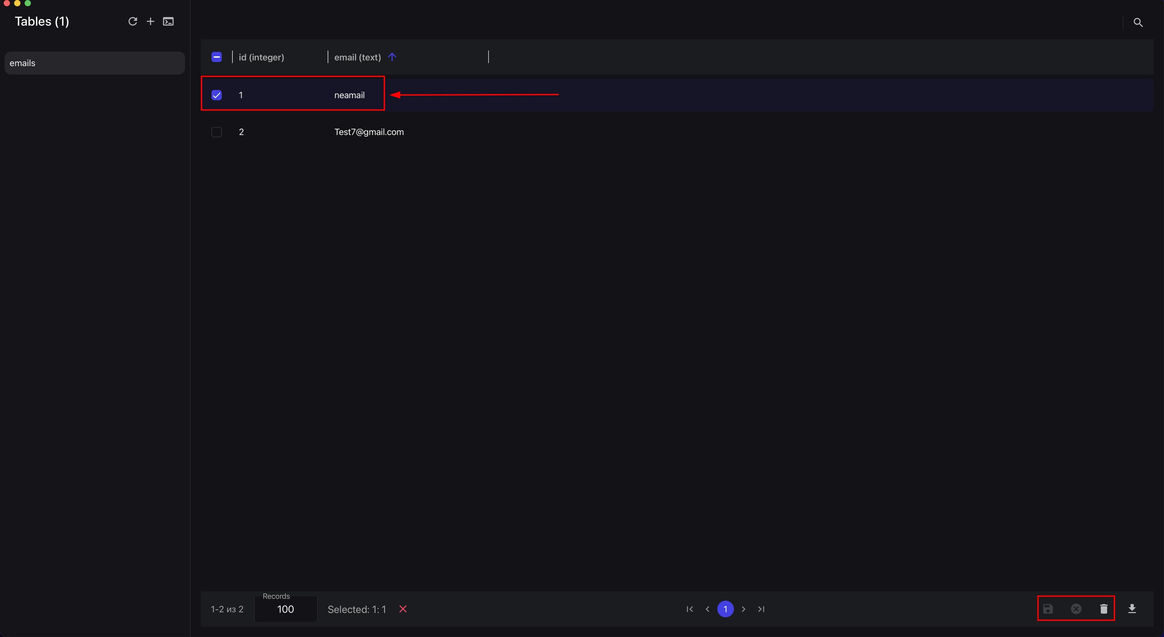This screenshot has width=1164, height=637.
Task: Refresh the tables list
Action: tap(132, 21)
